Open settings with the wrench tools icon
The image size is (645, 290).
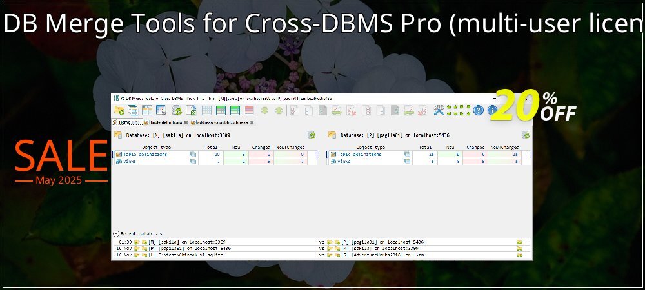tap(439, 110)
